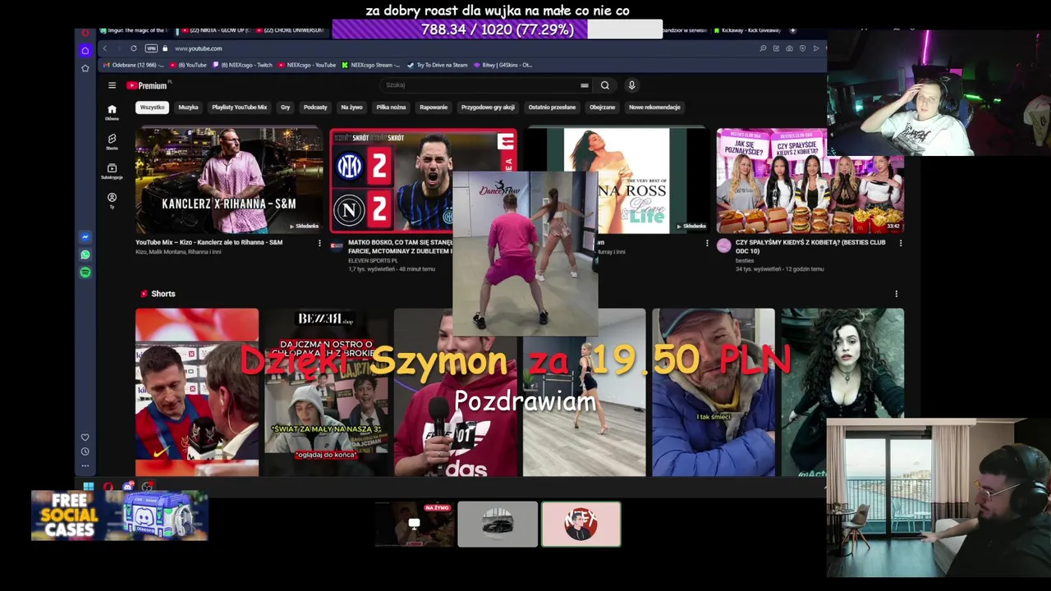
Task: Select Ostatnio przesłane chip
Action: [552, 108]
